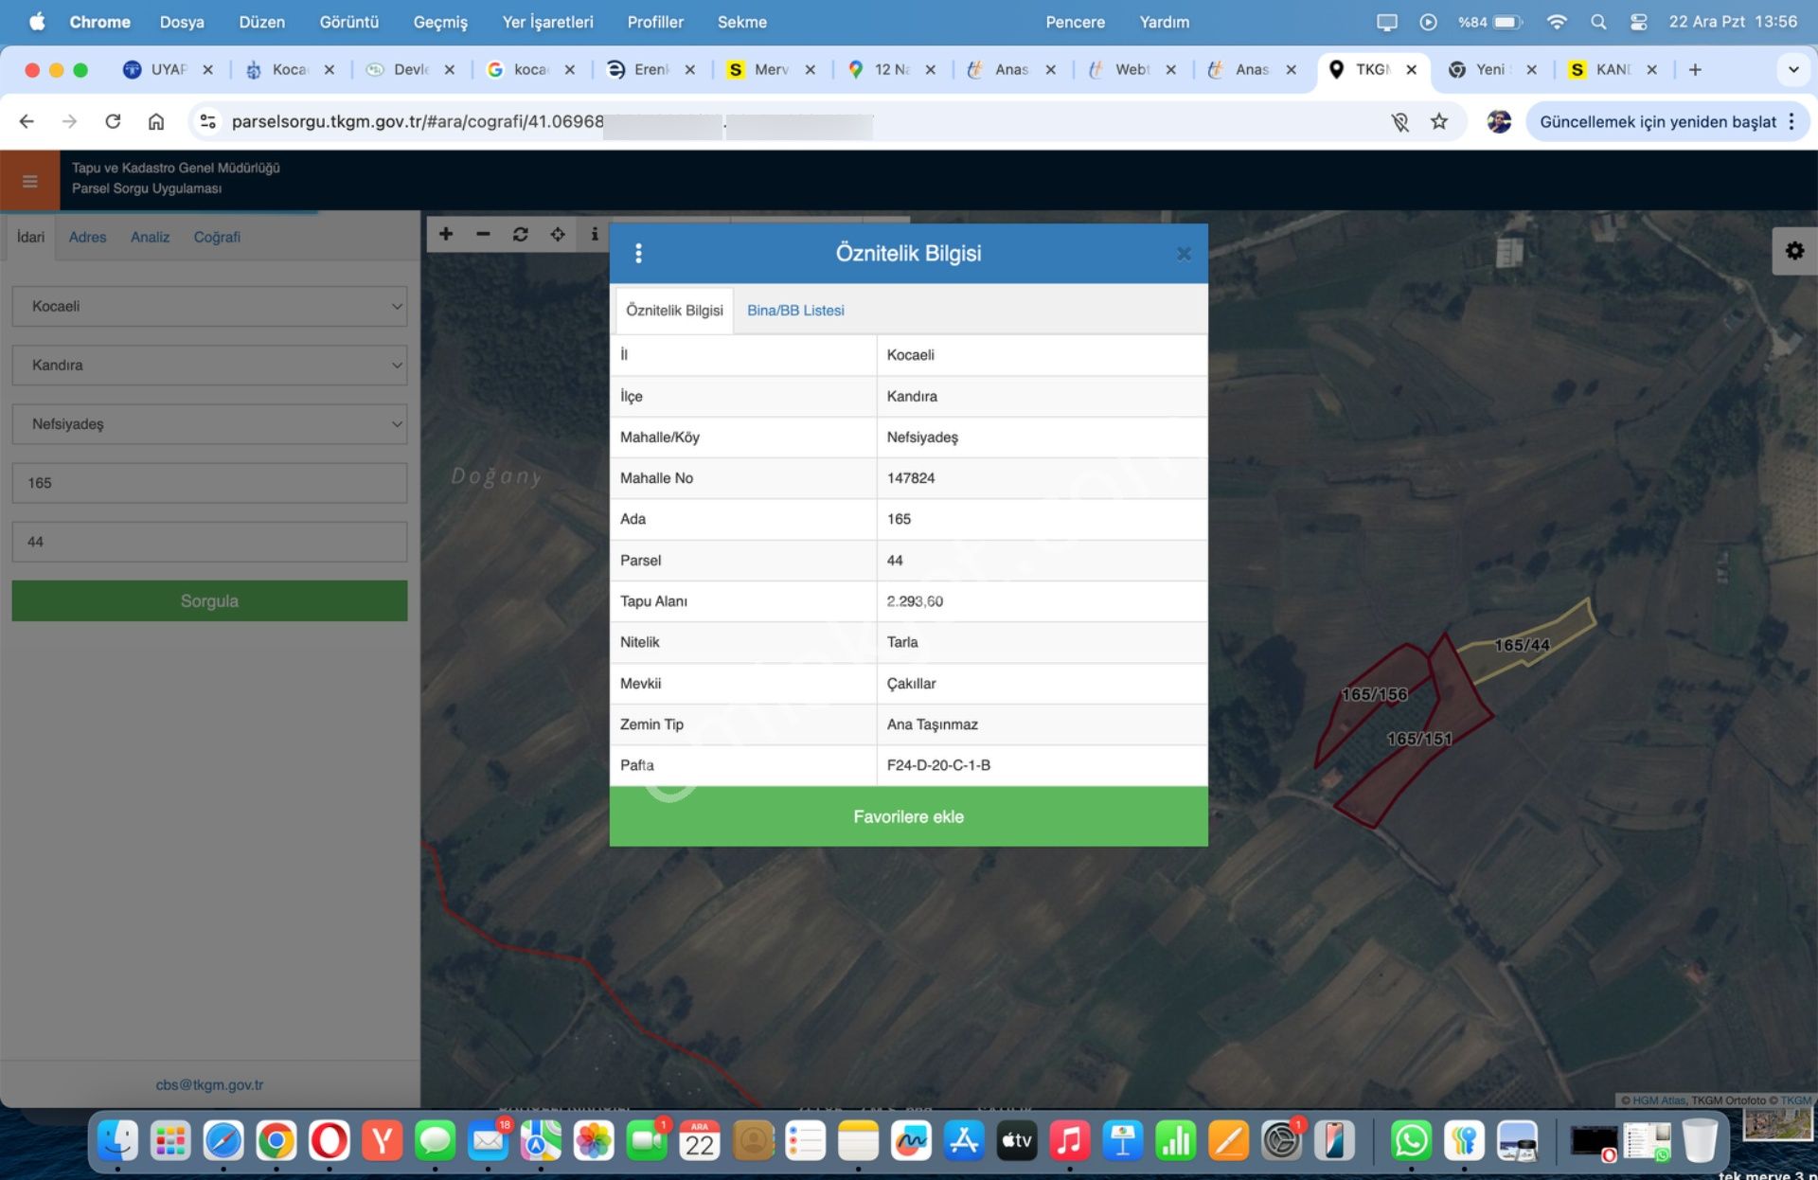Click the Favorilere ekle button
Screen dimensions: 1818x1180
tap(908, 816)
